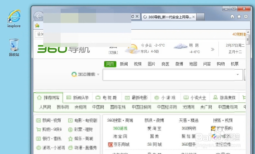Expand more weather with the double chevron

click(x=213, y=49)
